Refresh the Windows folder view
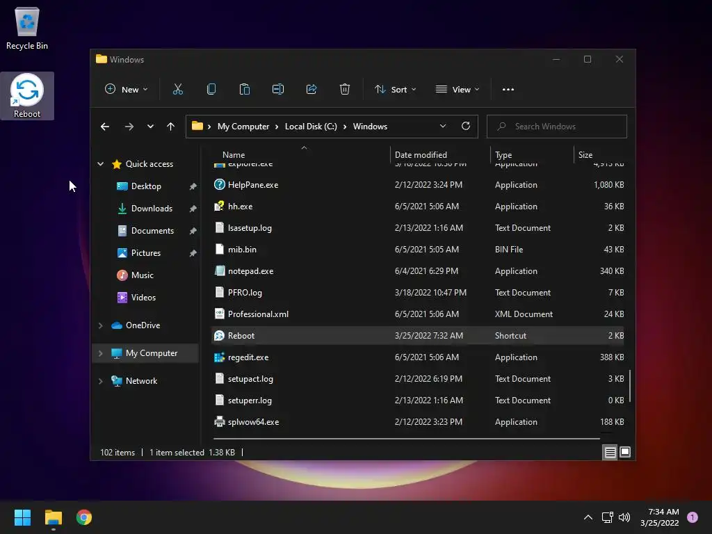Screen dimensions: 712x534 (x=466, y=127)
